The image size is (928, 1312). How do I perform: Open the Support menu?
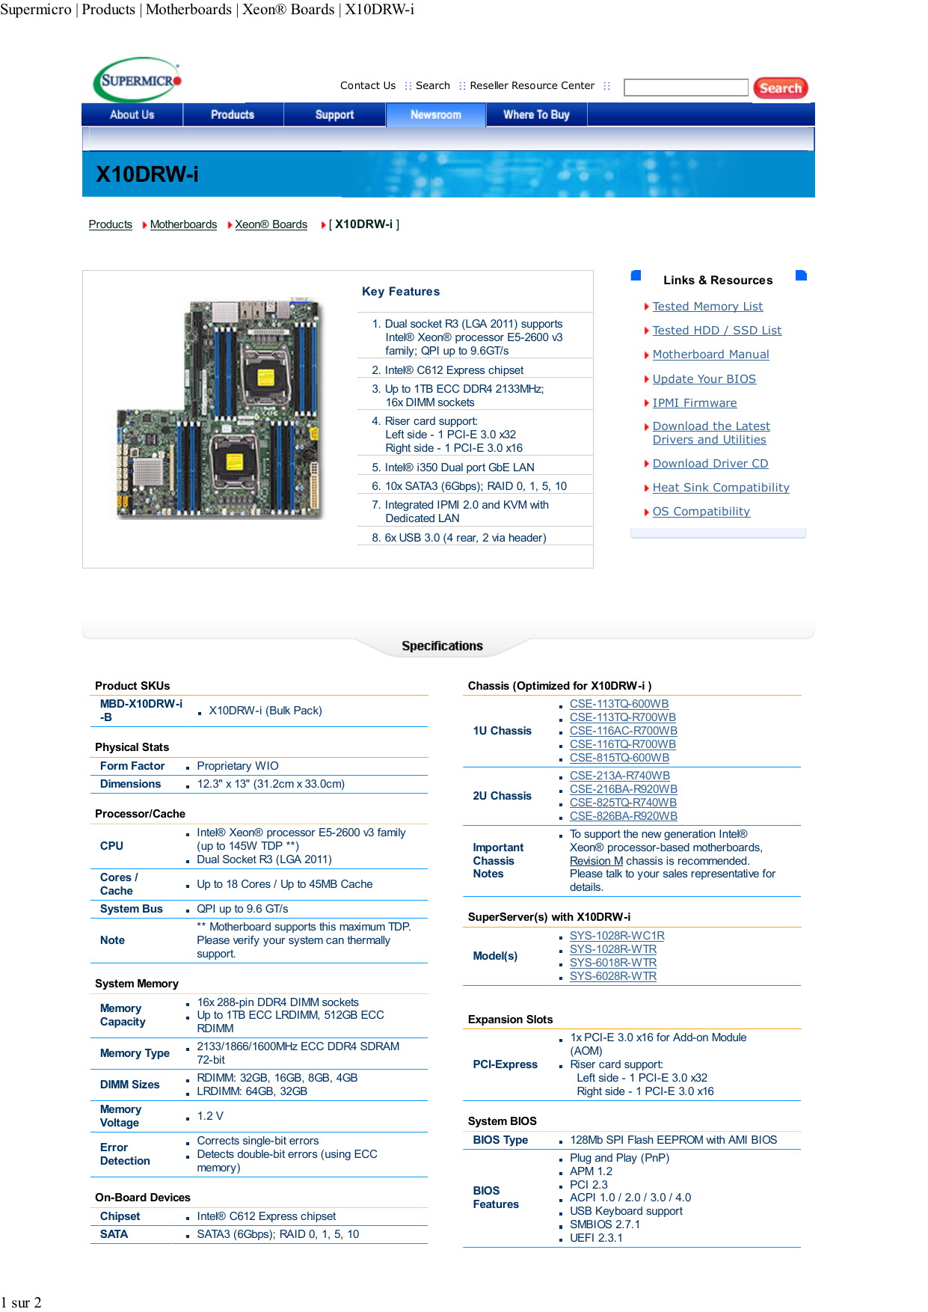tap(334, 114)
